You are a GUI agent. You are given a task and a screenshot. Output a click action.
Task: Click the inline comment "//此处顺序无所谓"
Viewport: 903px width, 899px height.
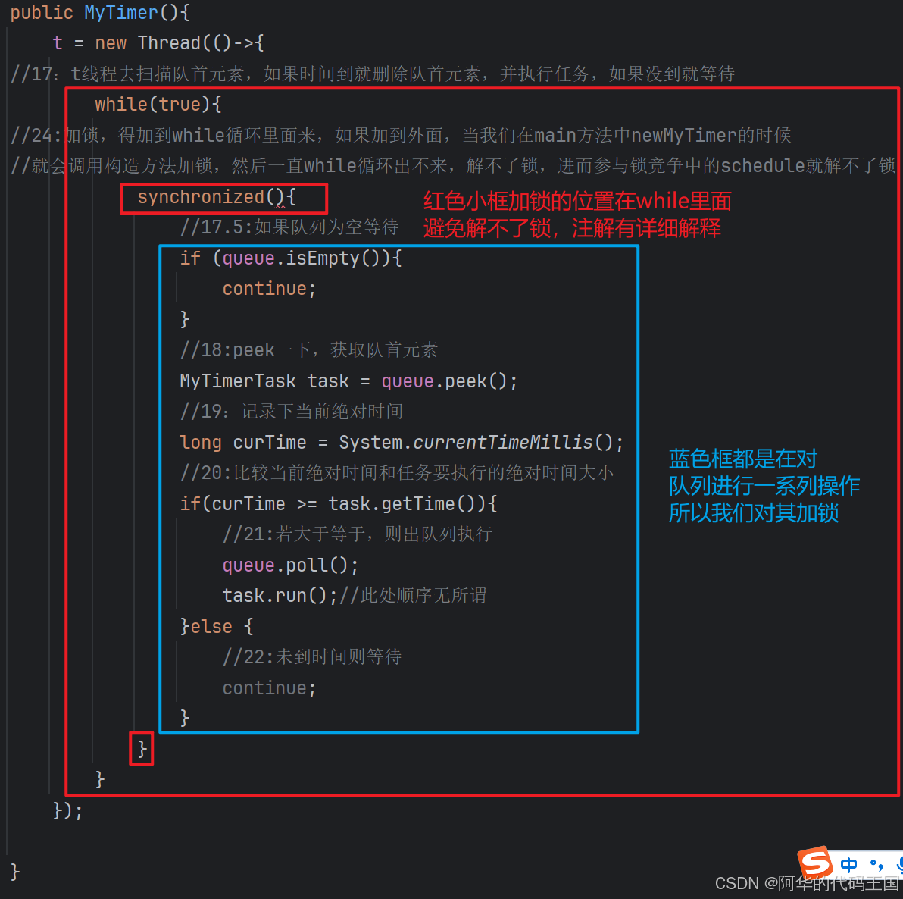[413, 595]
